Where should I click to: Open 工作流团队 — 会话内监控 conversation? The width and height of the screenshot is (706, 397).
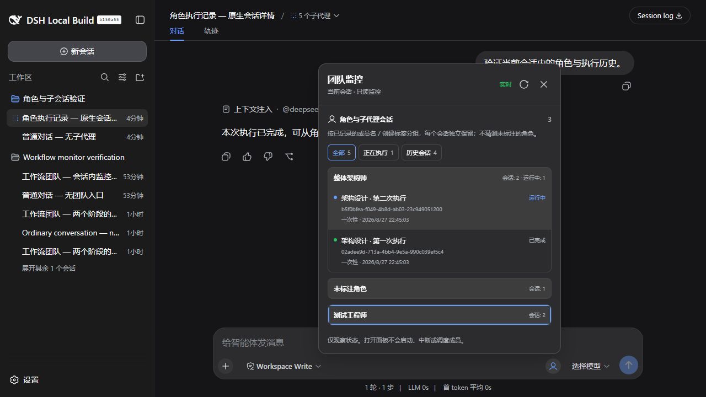(x=77, y=176)
